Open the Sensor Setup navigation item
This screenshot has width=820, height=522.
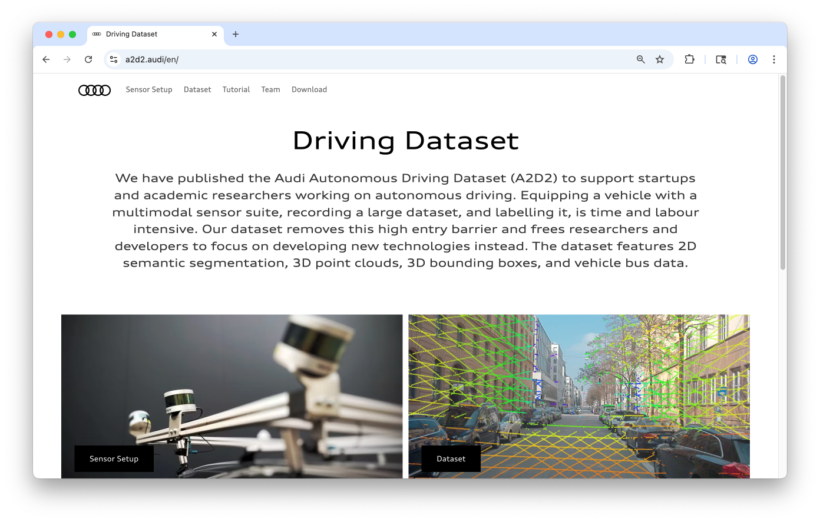[x=149, y=89]
